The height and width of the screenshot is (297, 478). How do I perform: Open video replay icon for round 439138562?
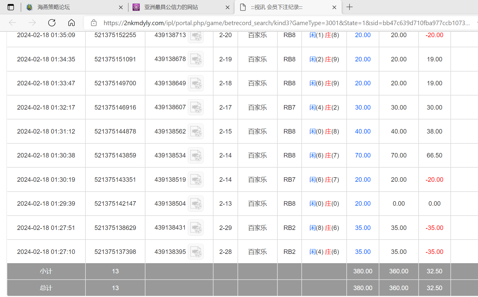click(x=196, y=131)
